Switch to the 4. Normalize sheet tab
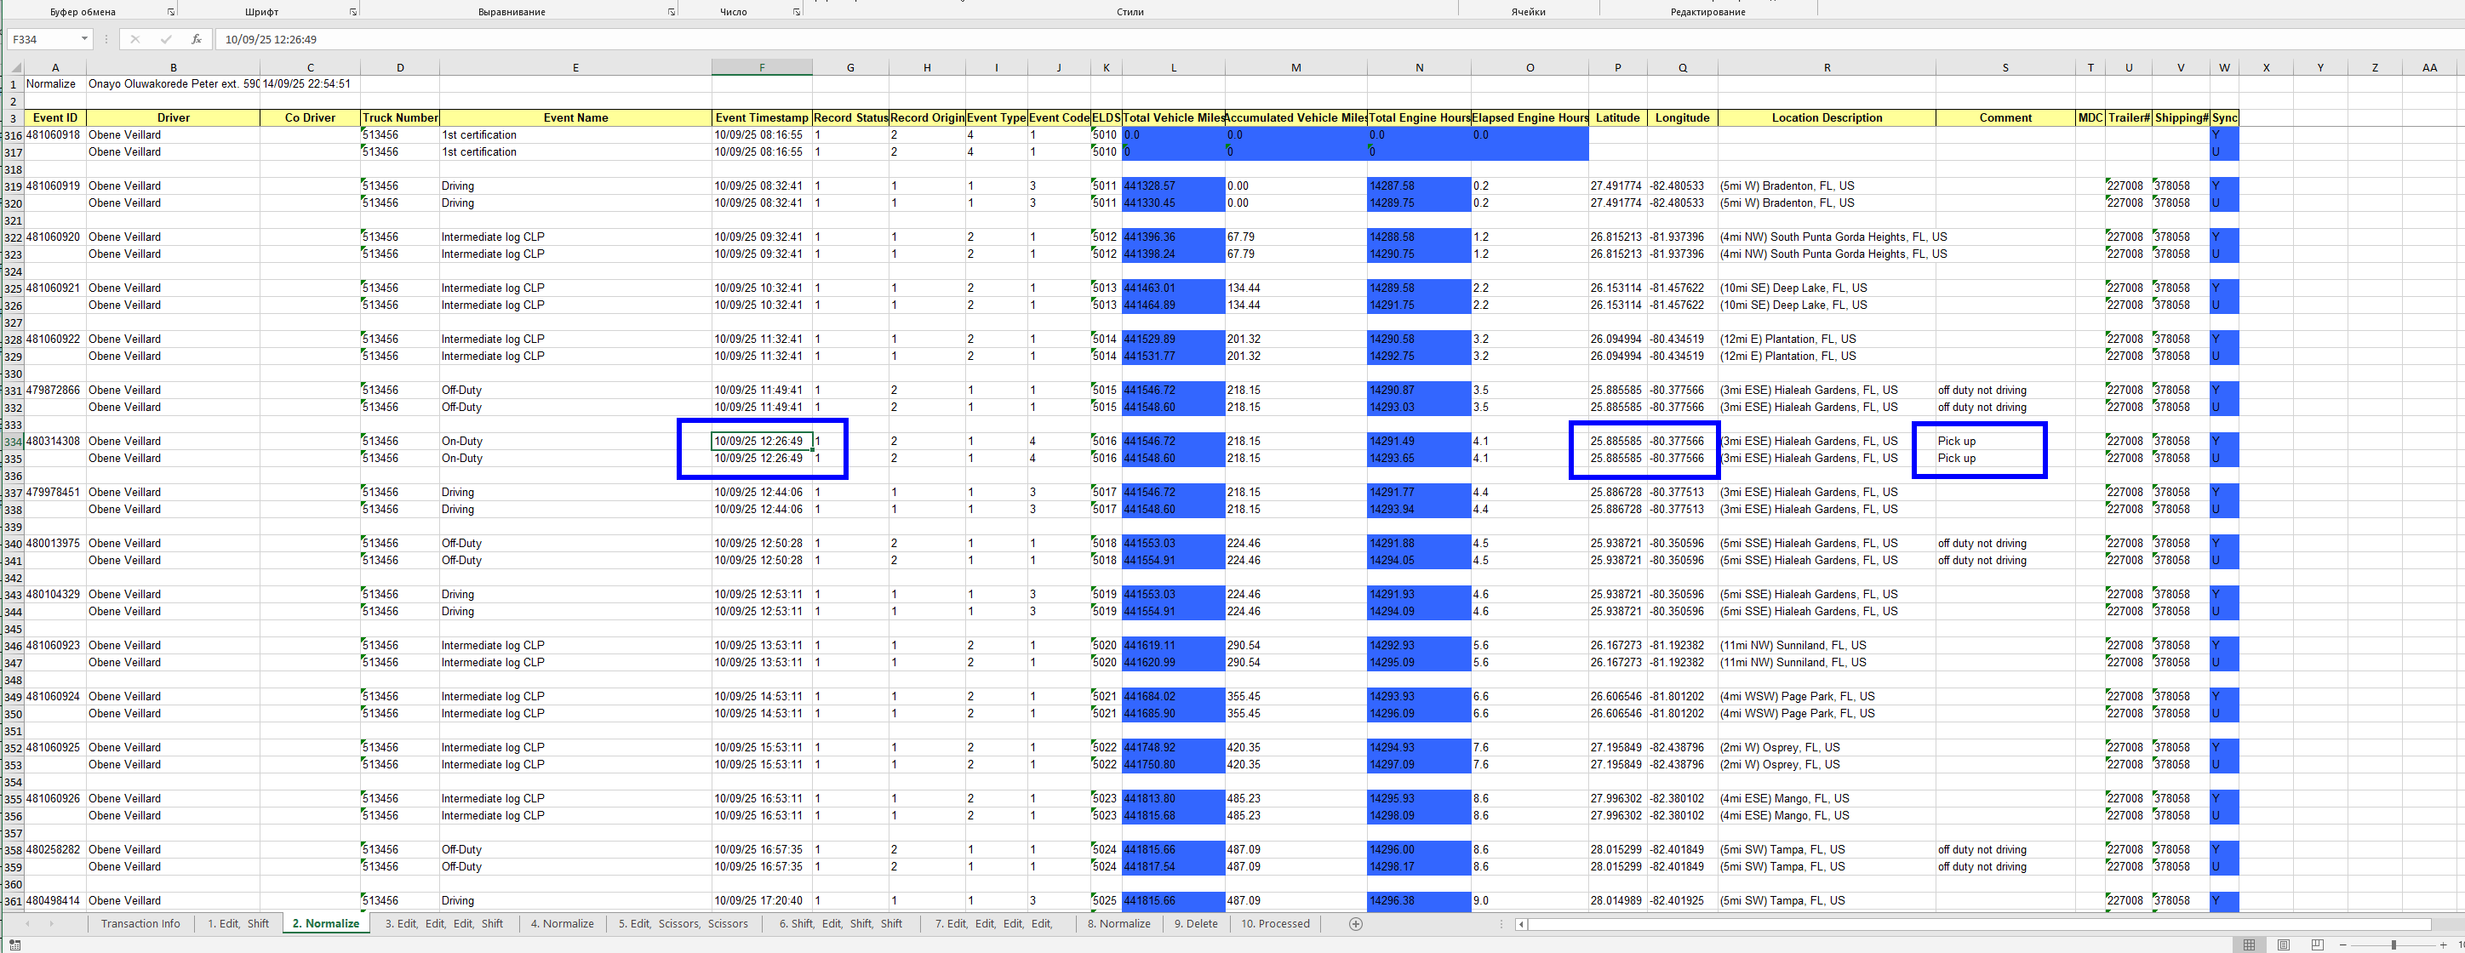The width and height of the screenshot is (2465, 953). 562,923
